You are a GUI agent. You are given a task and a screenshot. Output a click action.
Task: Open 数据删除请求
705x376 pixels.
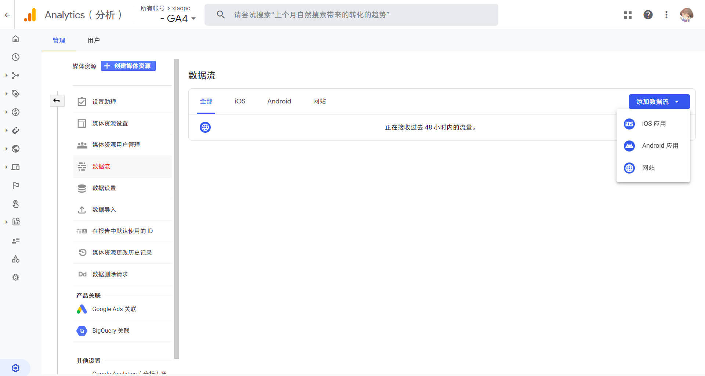click(x=123, y=274)
